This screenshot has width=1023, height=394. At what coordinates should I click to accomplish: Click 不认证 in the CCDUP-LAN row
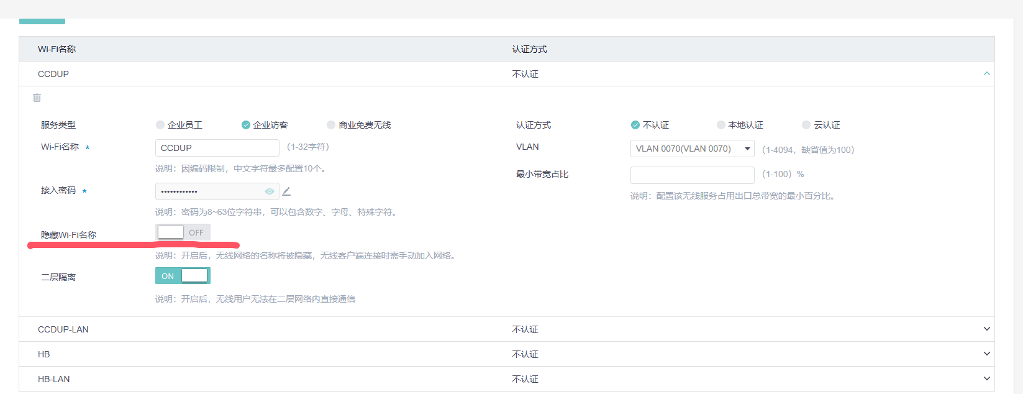[x=525, y=329]
